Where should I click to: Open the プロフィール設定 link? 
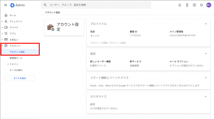[x=117, y=43]
